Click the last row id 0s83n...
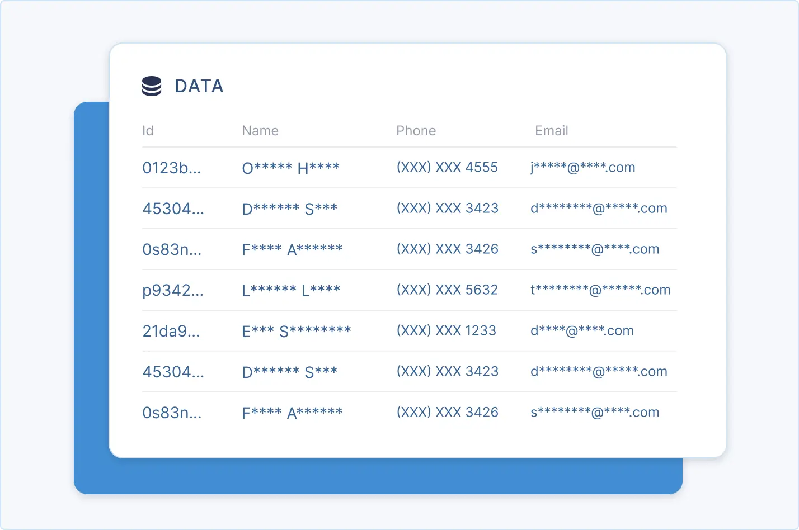The image size is (799, 530). pyautogui.click(x=172, y=413)
